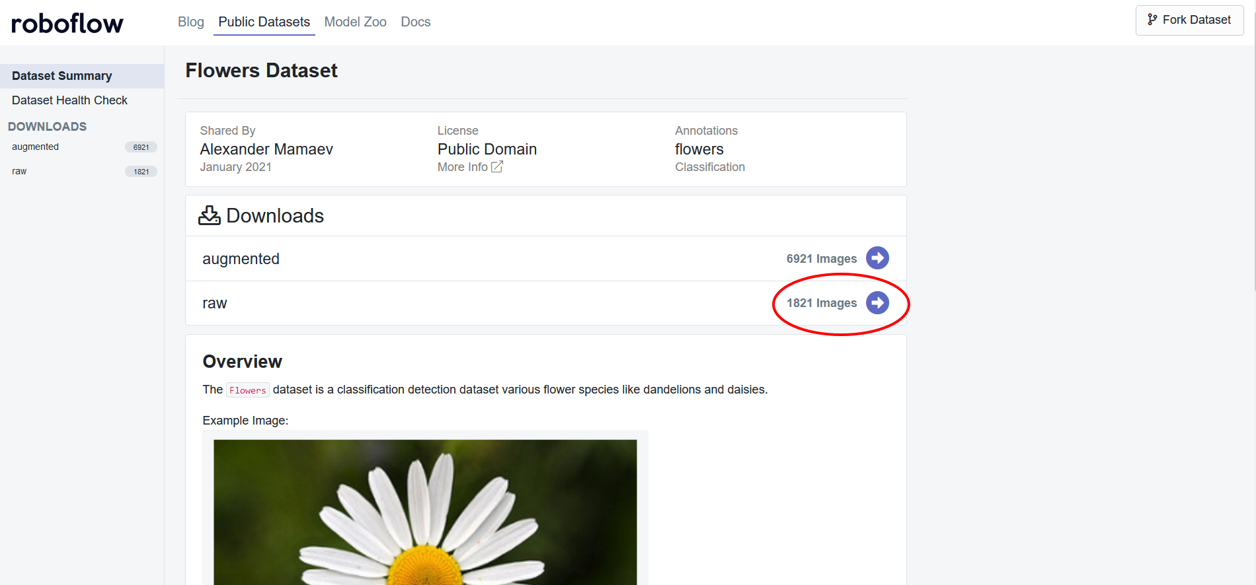Viewport: 1256px width, 585px height.
Task: Click the Alexander Mamaev author name
Action: pyautogui.click(x=266, y=149)
